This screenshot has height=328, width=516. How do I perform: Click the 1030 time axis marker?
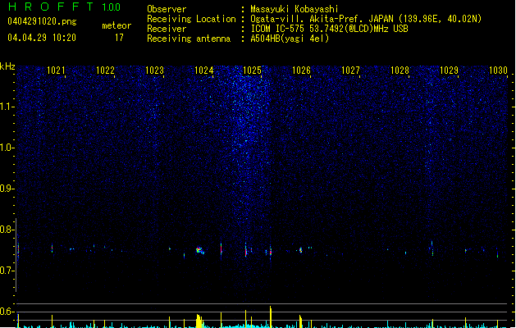point(498,71)
